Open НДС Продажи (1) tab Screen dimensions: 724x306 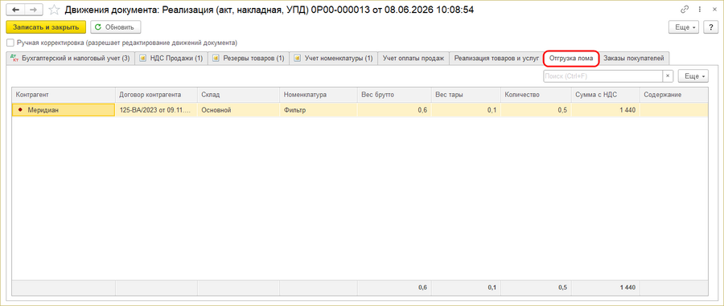171,59
